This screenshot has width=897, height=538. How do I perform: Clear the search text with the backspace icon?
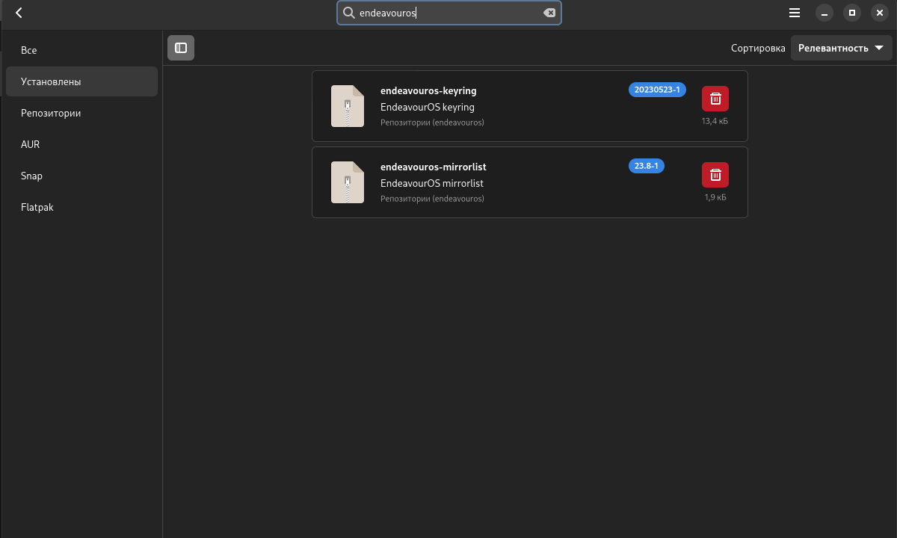549,13
